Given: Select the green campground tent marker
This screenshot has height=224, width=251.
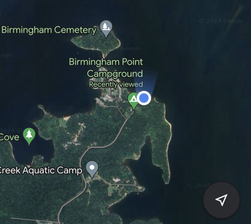Looking at the screenshot, I should click(133, 101).
